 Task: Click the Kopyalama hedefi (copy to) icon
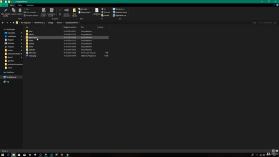51,10
